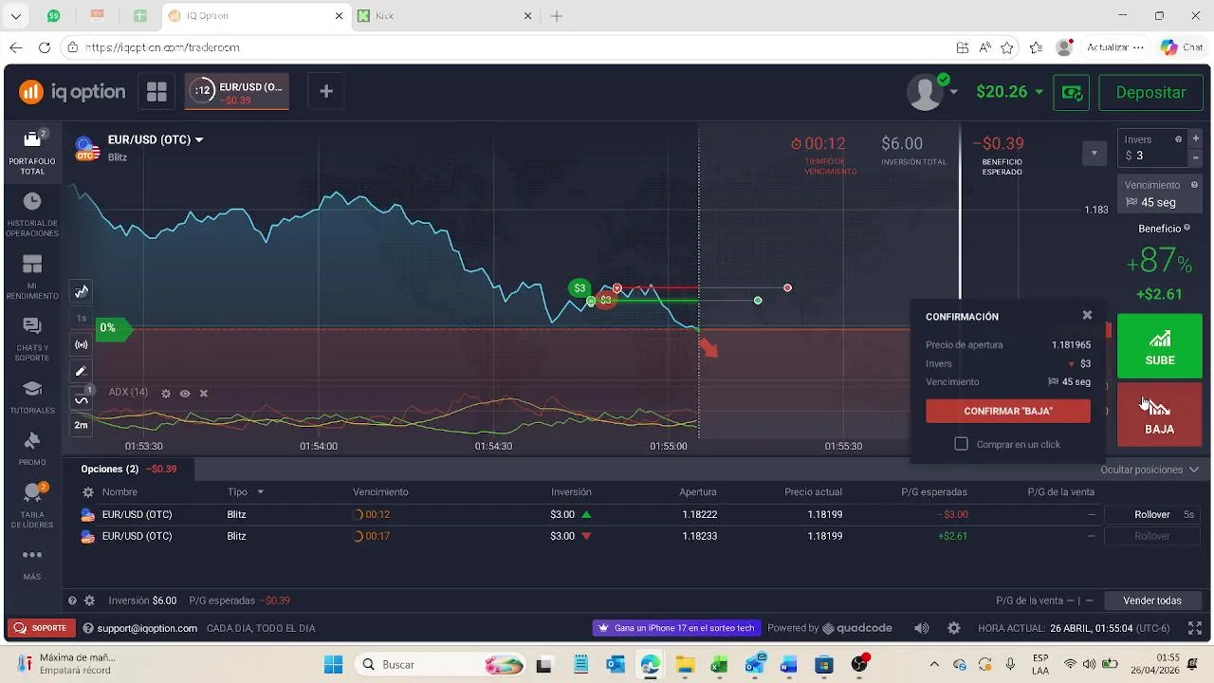Screen dimensions: 1214x683
Task: Open the practice/real account switch icon
Action: 1073,92
